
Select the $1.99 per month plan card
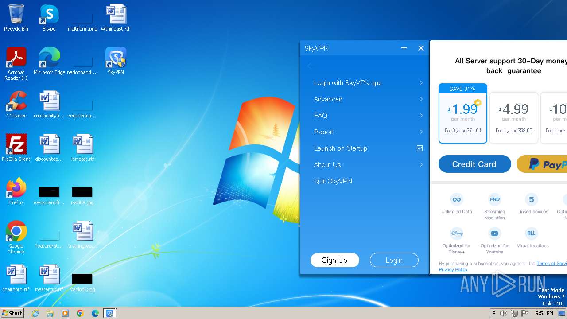pos(463,113)
